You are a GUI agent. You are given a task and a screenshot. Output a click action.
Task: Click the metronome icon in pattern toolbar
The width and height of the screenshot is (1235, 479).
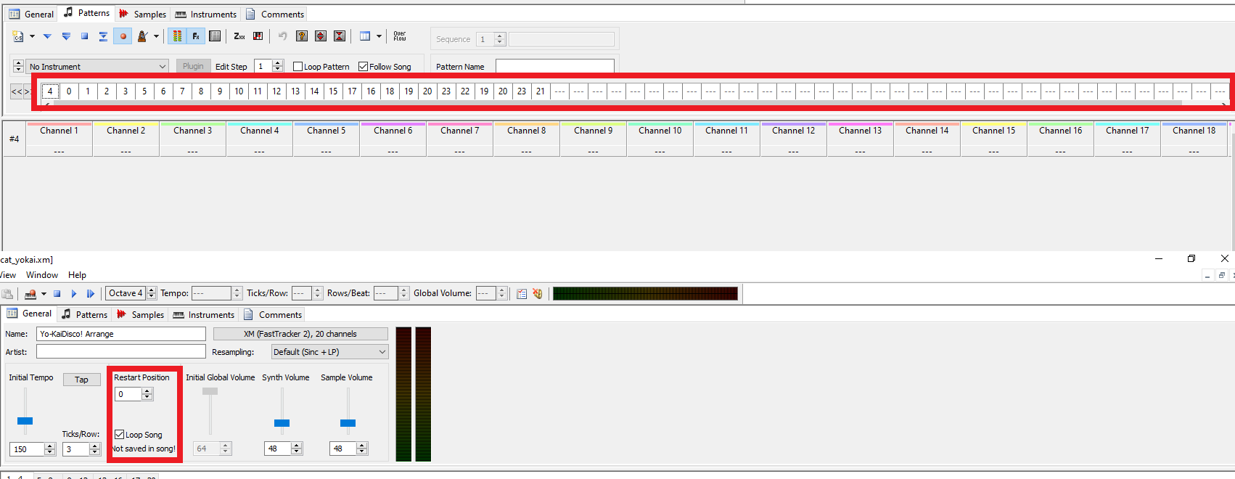pos(143,36)
